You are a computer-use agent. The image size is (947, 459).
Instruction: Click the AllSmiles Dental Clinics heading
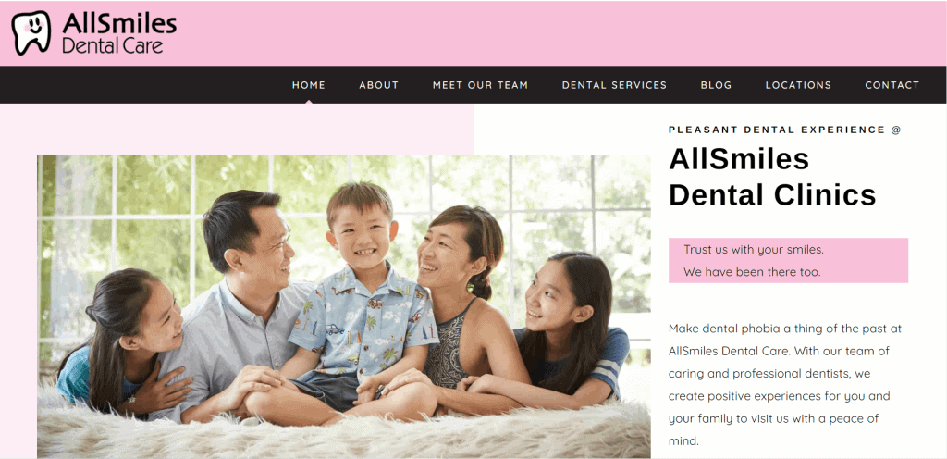772,177
